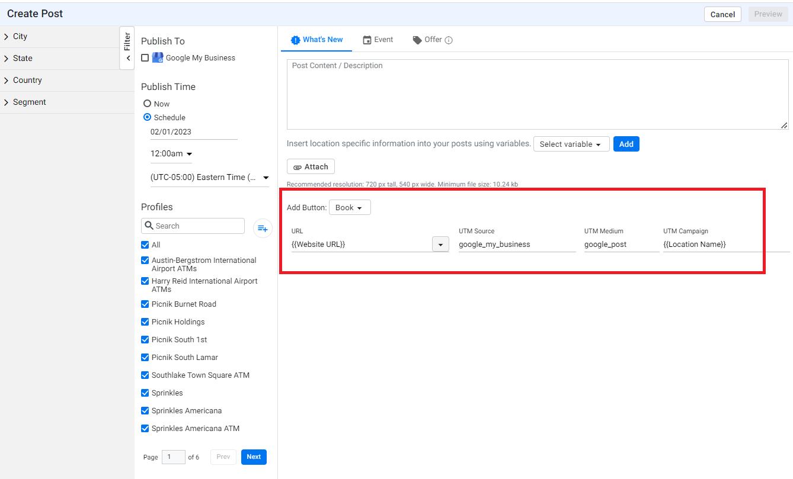Click the Post Content / Description text area
This screenshot has width=793, height=479.
538,94
